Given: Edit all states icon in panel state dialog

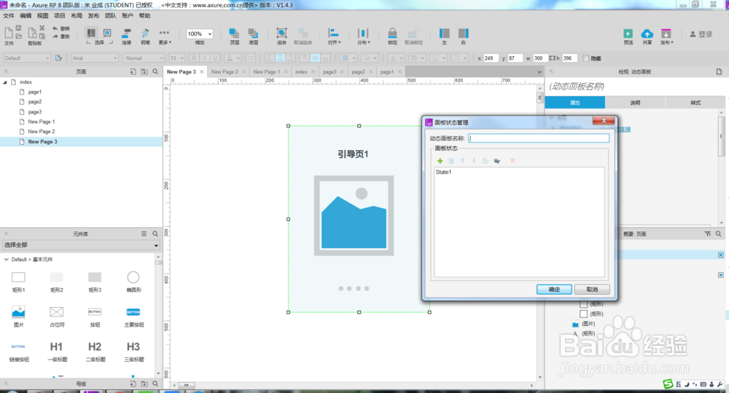Looking at the screenshot, I should [x=497, y=161].
